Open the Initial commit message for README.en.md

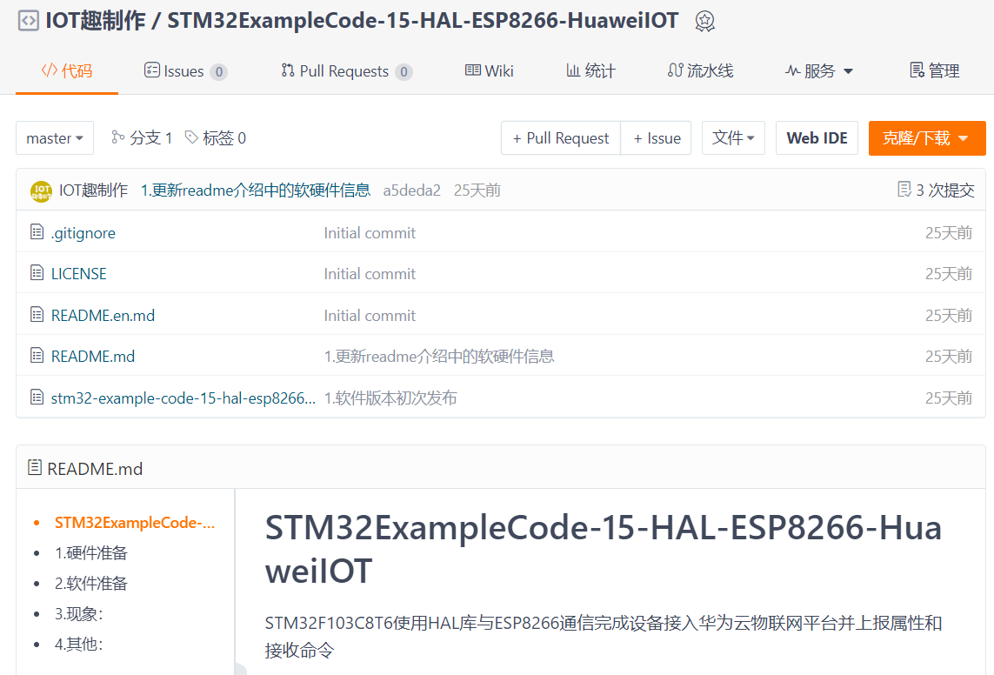point(370,316)
